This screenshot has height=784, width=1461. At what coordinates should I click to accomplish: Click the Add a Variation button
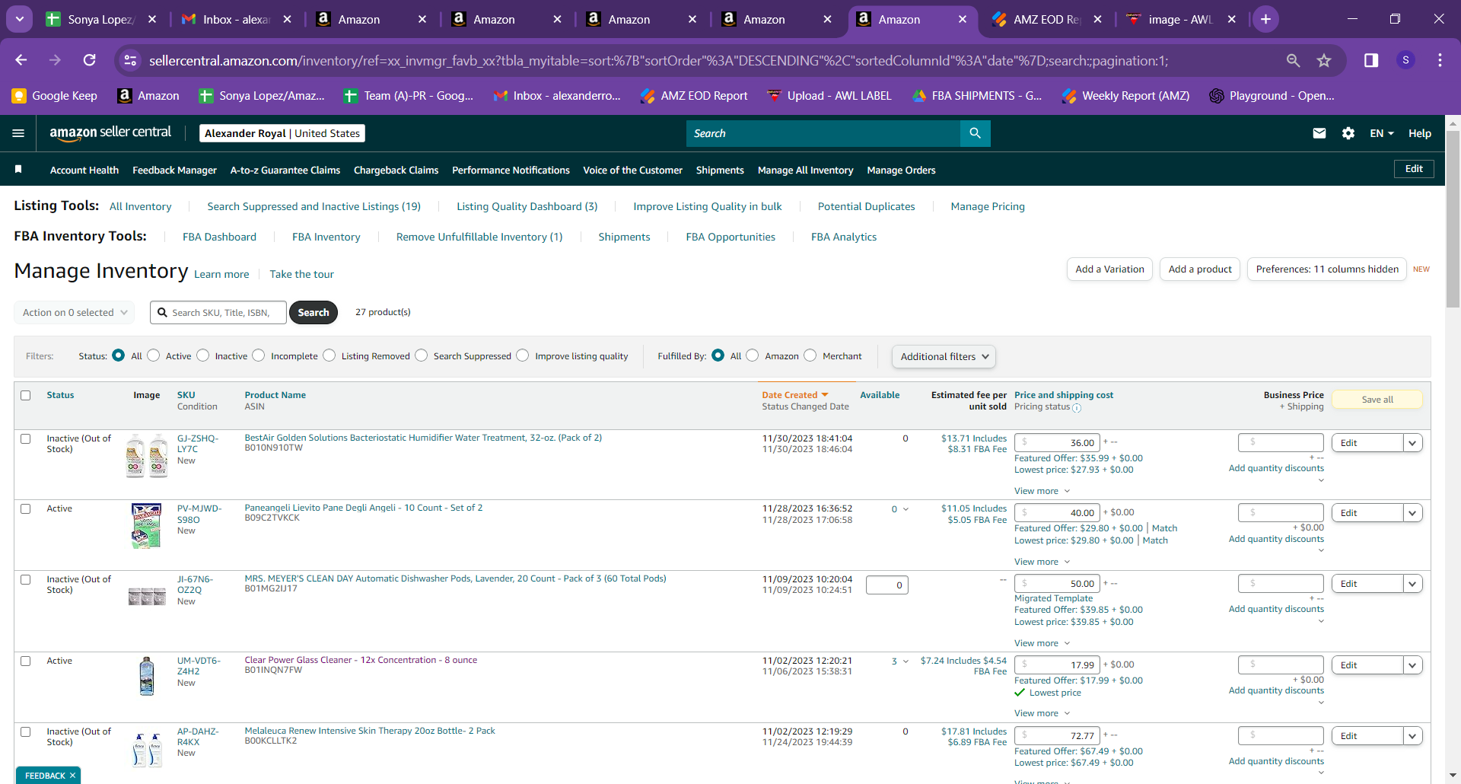(1109, 269)
